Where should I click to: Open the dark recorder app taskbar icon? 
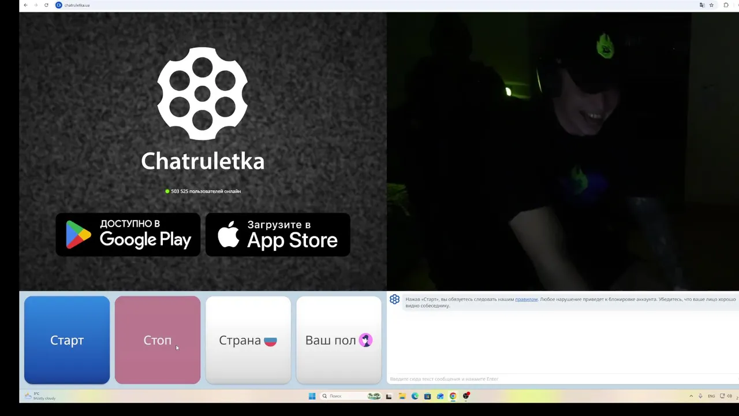click(466, 396)
